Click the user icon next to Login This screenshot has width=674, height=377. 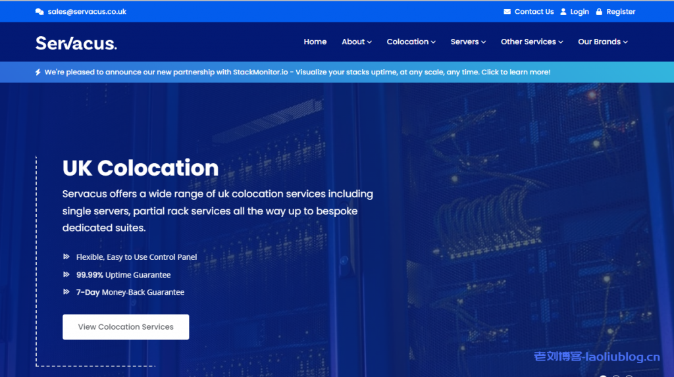[x=563, y=12]
